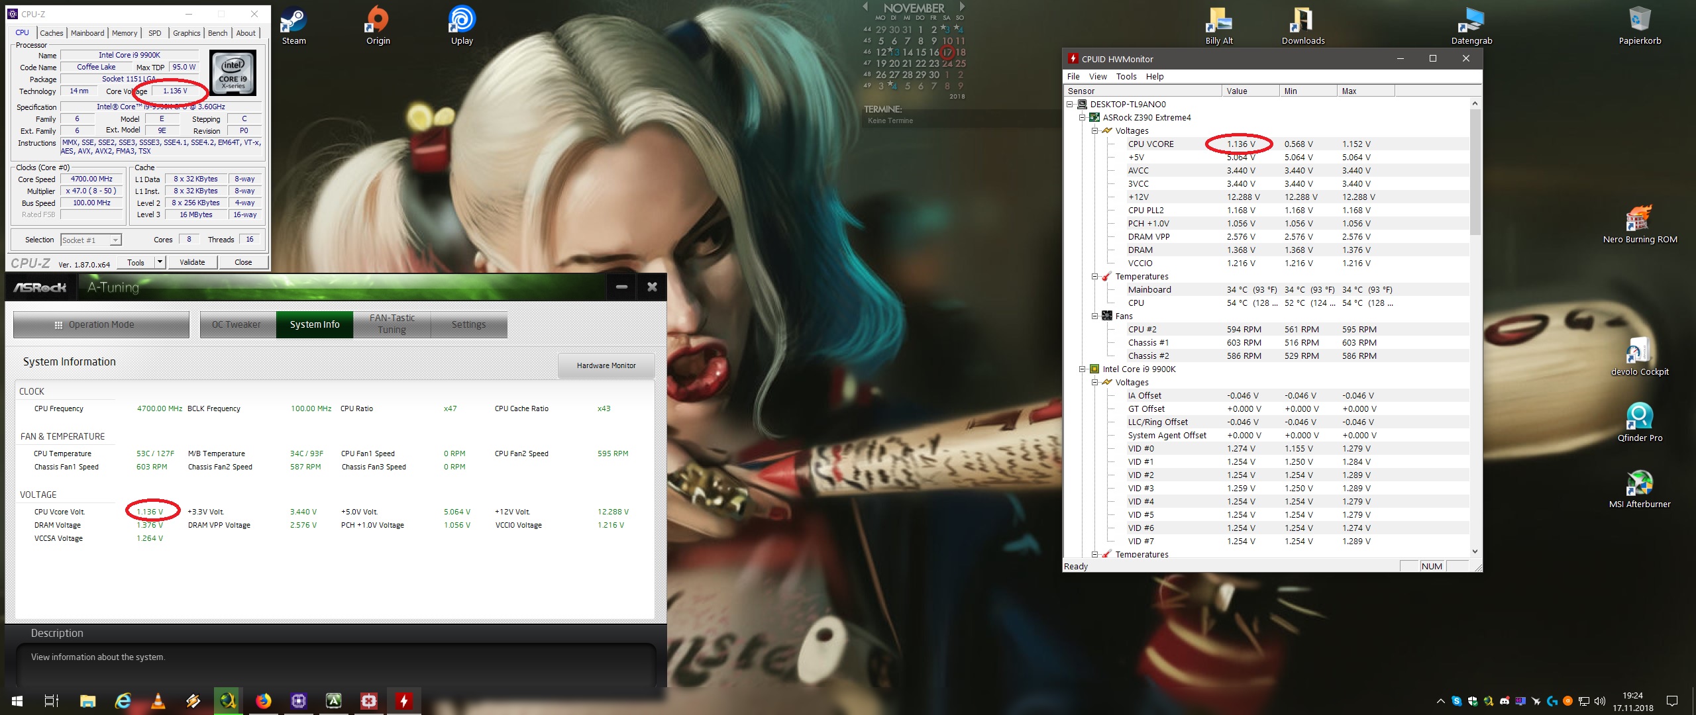Open HWMonitor Tools menu
Viewport: 1696px width, 715px height.
1126,77
